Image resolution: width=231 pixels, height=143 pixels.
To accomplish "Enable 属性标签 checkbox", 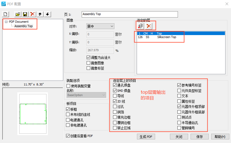I will tap(179, 101).
